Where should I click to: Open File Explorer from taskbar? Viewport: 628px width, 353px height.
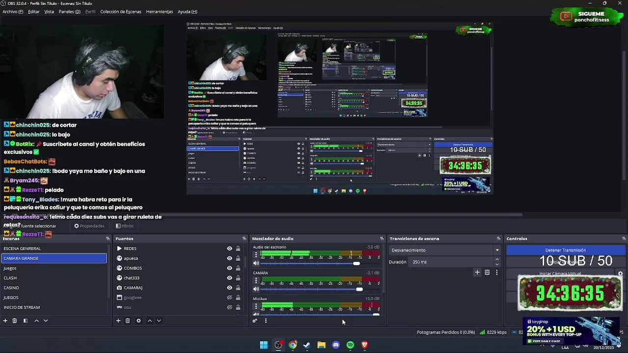(x=321, y=345)
